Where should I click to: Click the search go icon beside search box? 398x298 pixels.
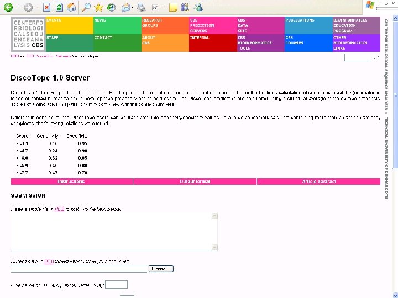tap(376, 57)
